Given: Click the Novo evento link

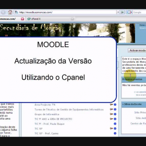Looking at the screenshot, I should click(x=141, y=95).
